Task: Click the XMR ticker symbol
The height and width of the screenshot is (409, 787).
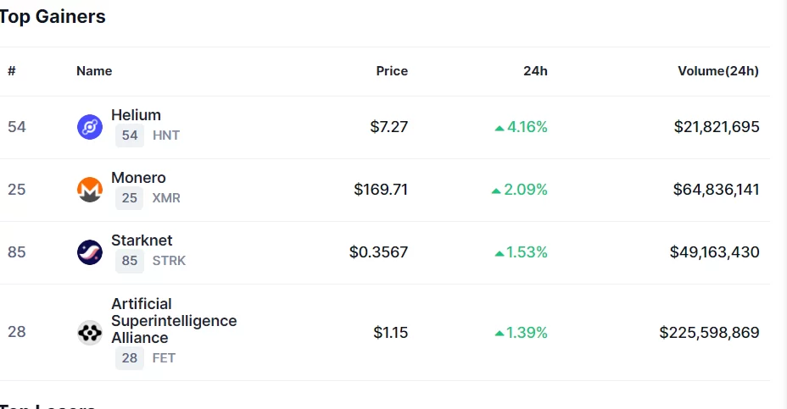Action: (x=166, y=198)
